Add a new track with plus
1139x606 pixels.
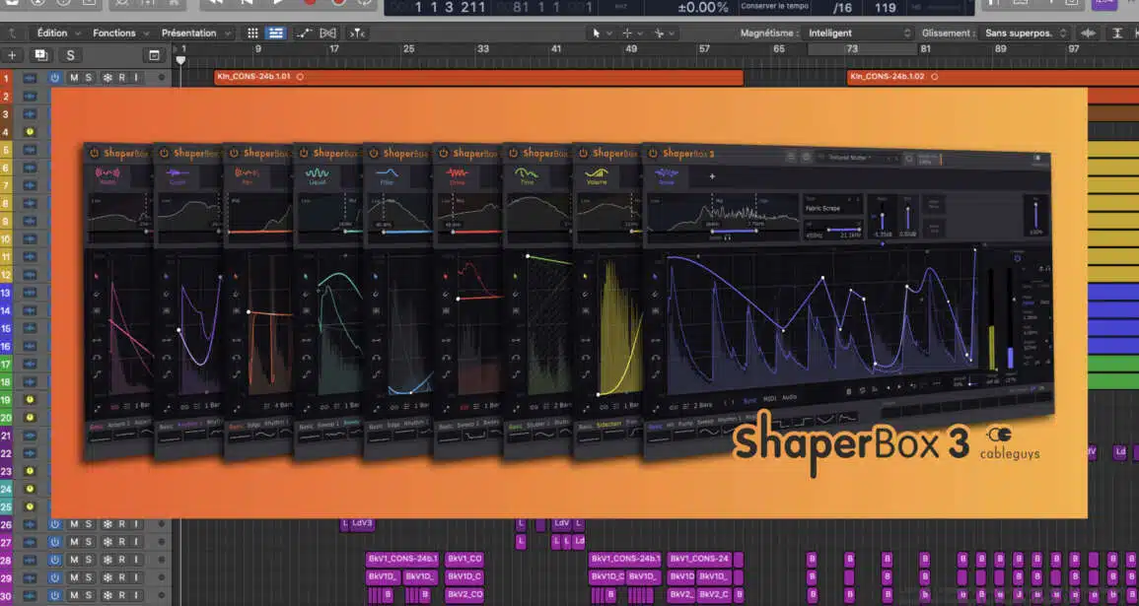click(x=12, y=55)
